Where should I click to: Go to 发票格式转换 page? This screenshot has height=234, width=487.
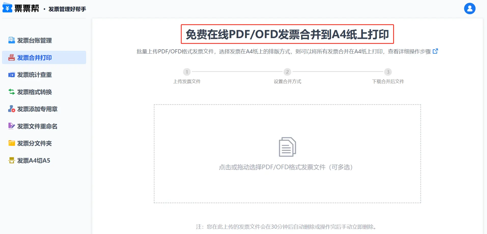pos(44,92)
